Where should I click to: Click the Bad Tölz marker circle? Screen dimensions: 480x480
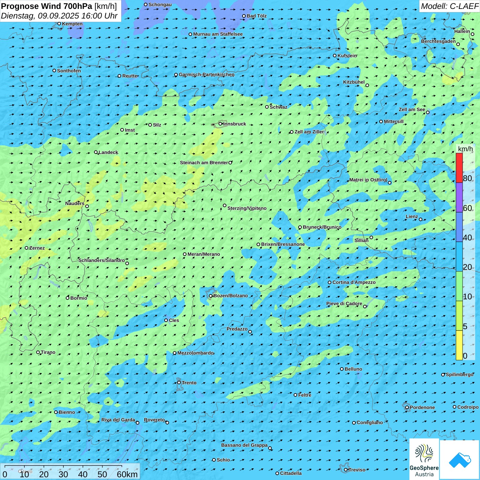[x=244, y=16]
